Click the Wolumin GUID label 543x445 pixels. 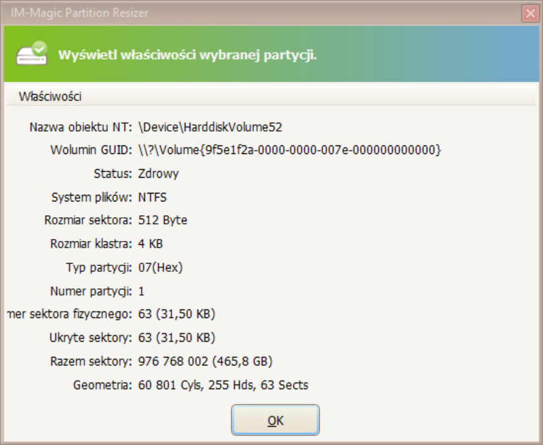pos(91,150)
